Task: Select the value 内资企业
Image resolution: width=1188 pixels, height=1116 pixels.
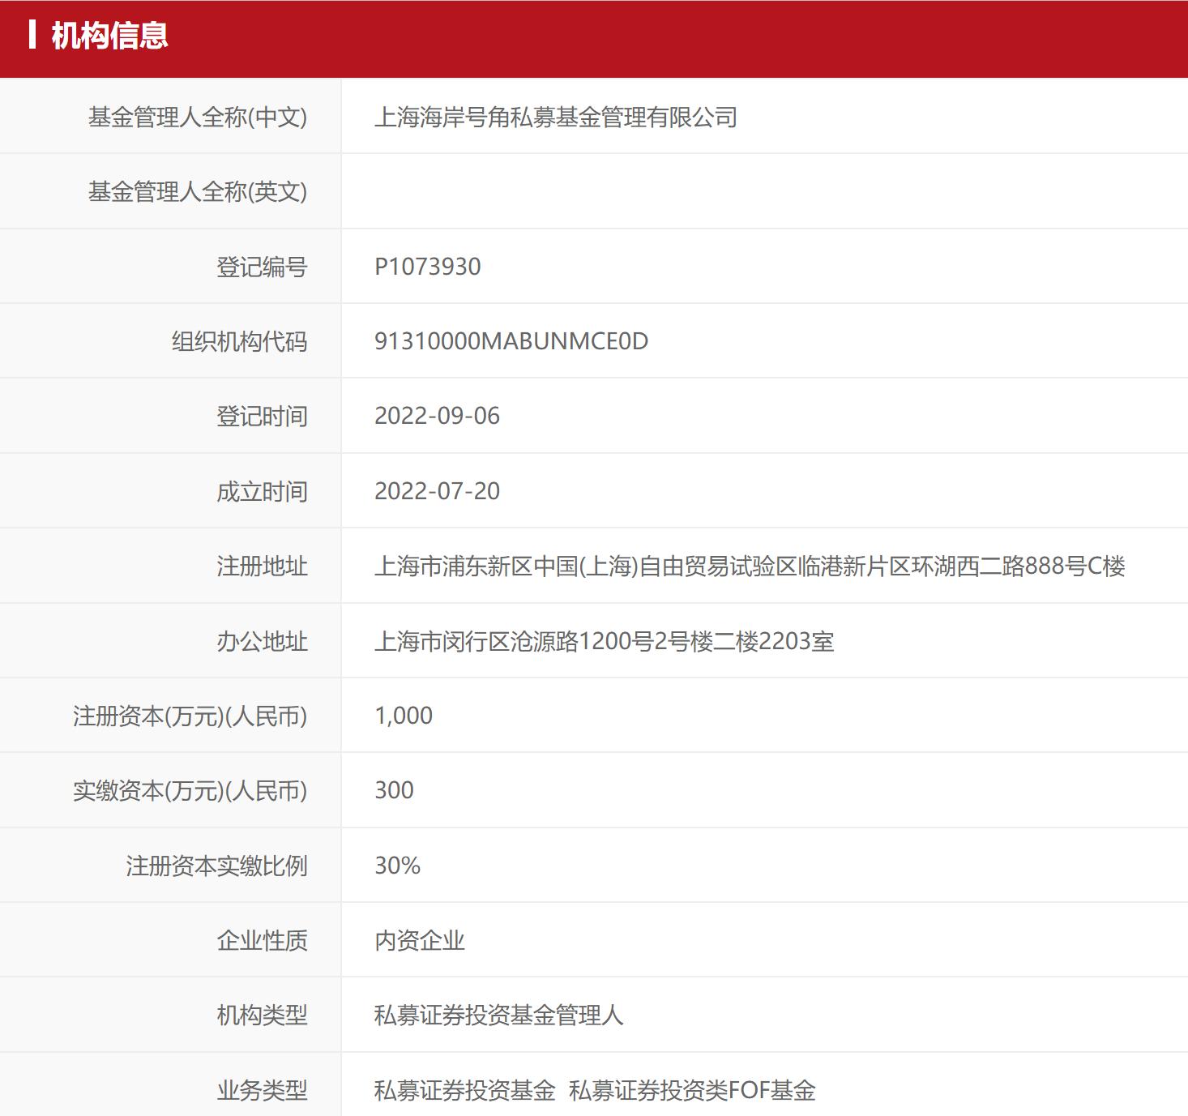Action: coord(420,940)
